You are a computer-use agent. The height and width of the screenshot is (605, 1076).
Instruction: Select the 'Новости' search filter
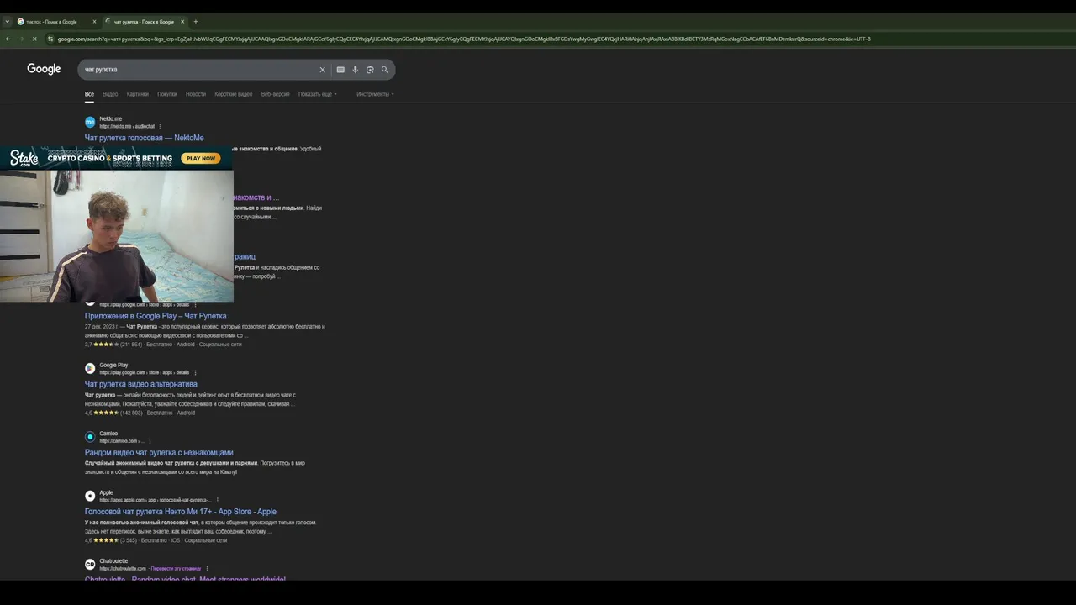tap(196, 94)
